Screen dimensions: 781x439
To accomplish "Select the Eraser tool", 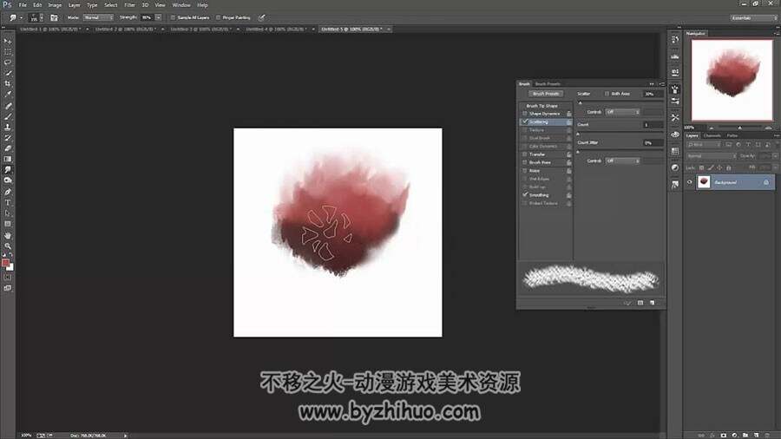I will pos(8,148).
